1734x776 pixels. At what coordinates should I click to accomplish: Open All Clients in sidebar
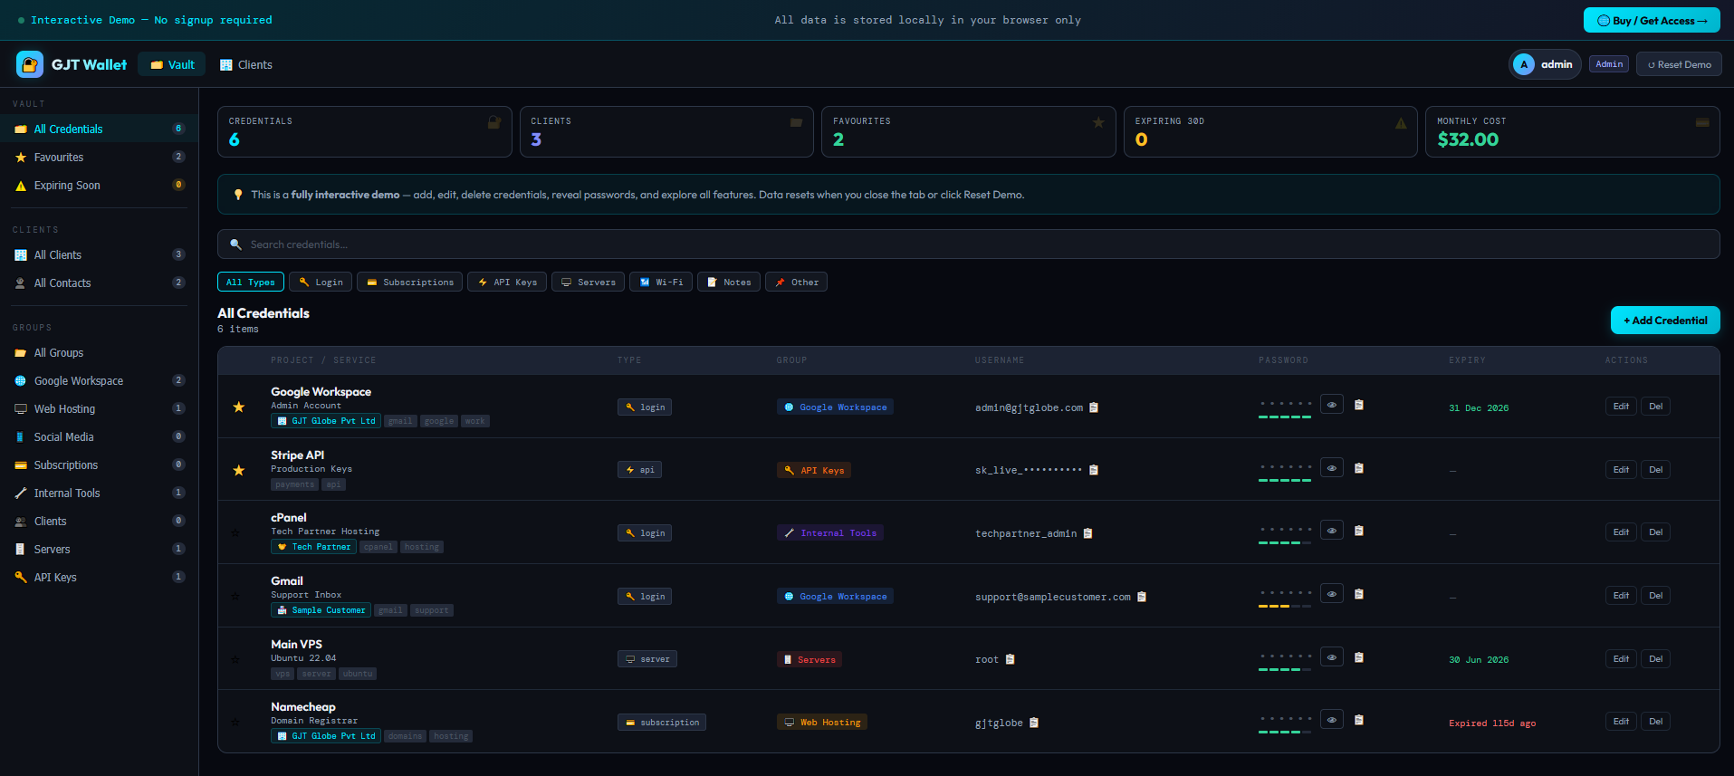pyautogui.click(x=99, y=254)
